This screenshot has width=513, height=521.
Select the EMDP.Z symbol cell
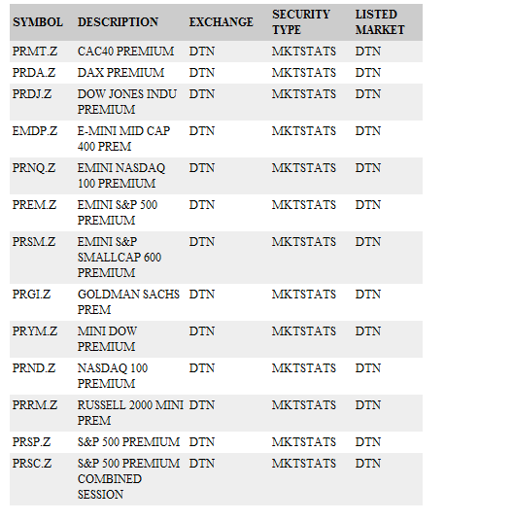click(x=35, y=131)
